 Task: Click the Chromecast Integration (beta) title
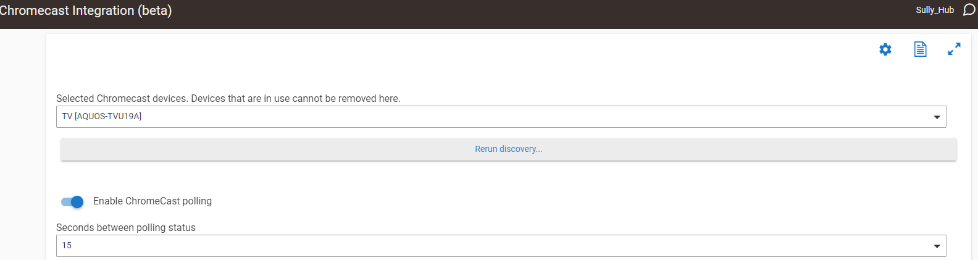point(86,10)
